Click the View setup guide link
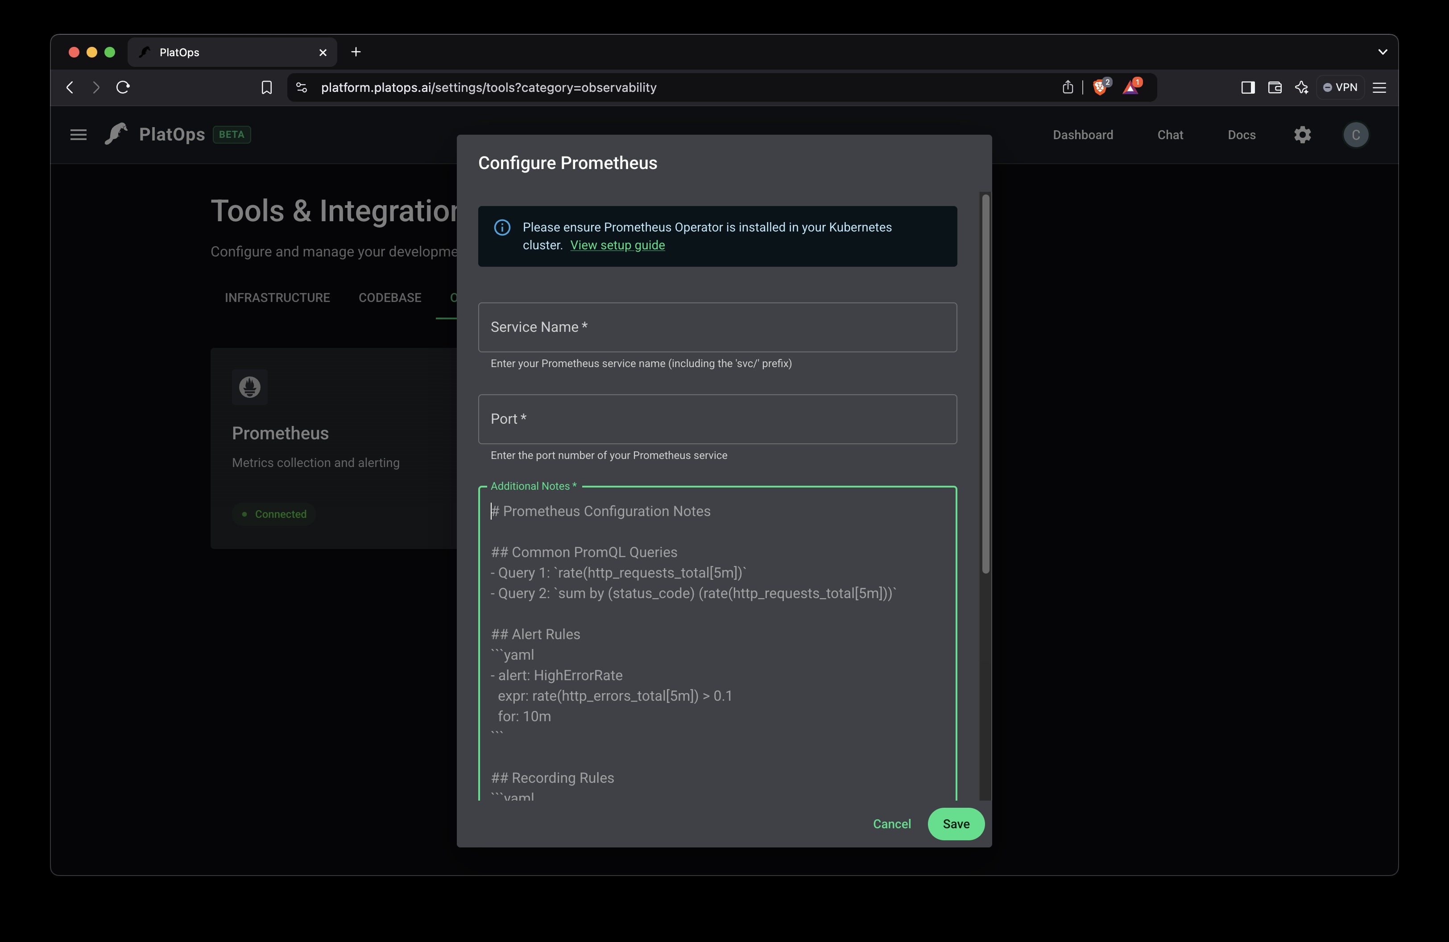Viewport: 1449px width, 942px height. (x=617, y=245)
